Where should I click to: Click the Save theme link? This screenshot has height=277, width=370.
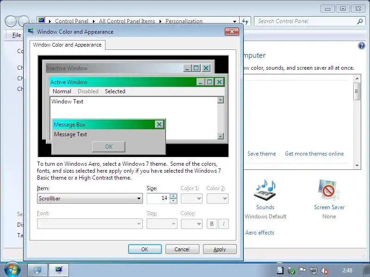[x=261, y=154]
